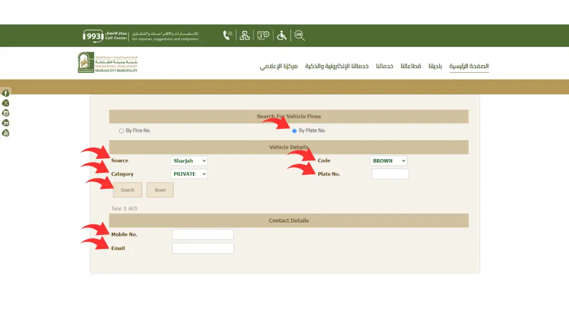Open the مركزنا الإعلامي menu item

[x=279, y=66]
